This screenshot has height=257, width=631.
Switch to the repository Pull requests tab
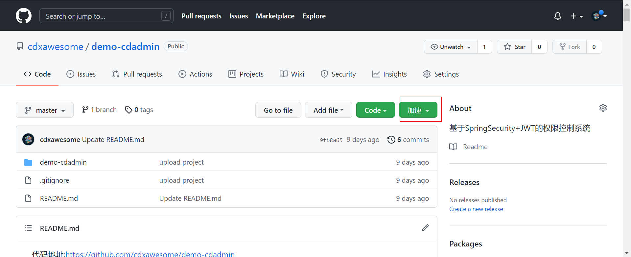tap(137, 74)
